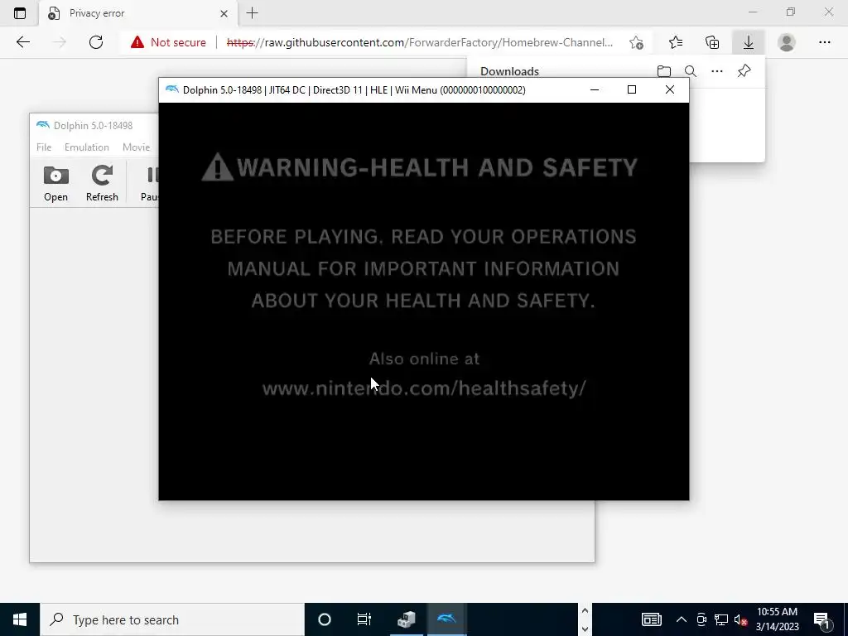Screen dimensions: 848x636
Task: Open News and interests taskbar icon
Action: coord(651,619)
